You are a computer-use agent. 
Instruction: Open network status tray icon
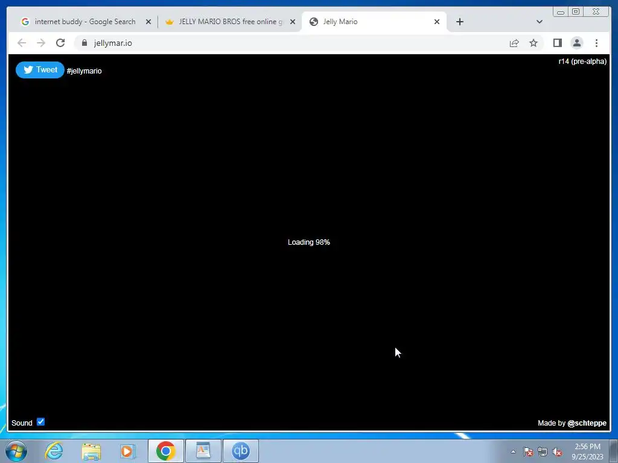point(543,452)
